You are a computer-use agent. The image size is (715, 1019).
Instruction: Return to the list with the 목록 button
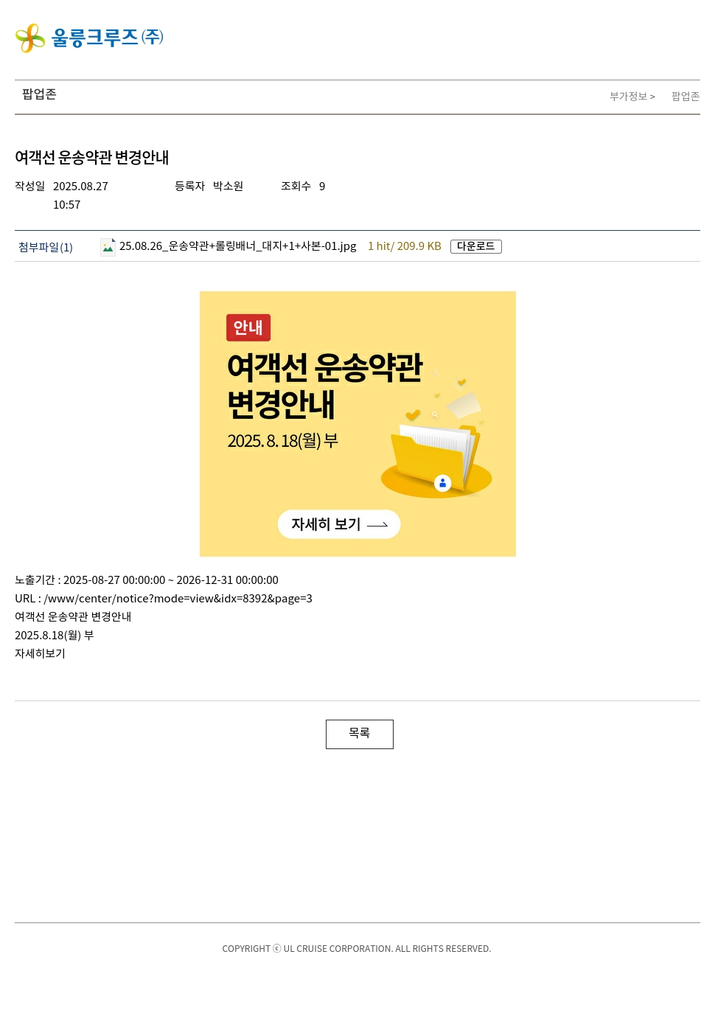(360, 734)
